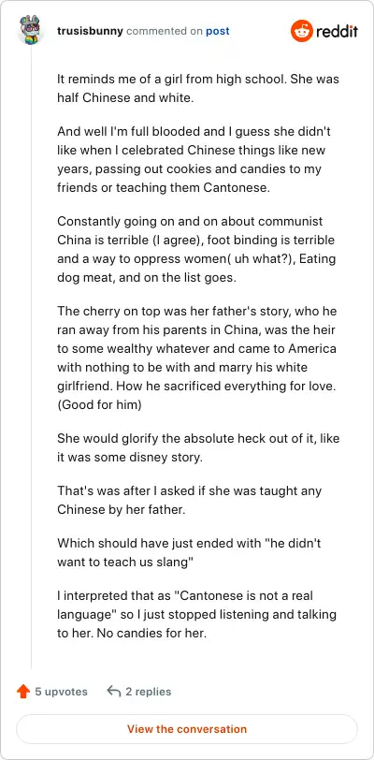Click the paragraph "That's was after I asked"
The image size is (374, 760).
point(190,500)
